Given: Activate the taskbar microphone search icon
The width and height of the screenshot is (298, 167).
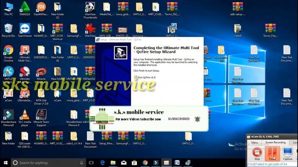Looking at the screenshot, I should (81, 163).
